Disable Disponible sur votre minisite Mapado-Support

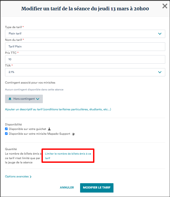(7, 134)
